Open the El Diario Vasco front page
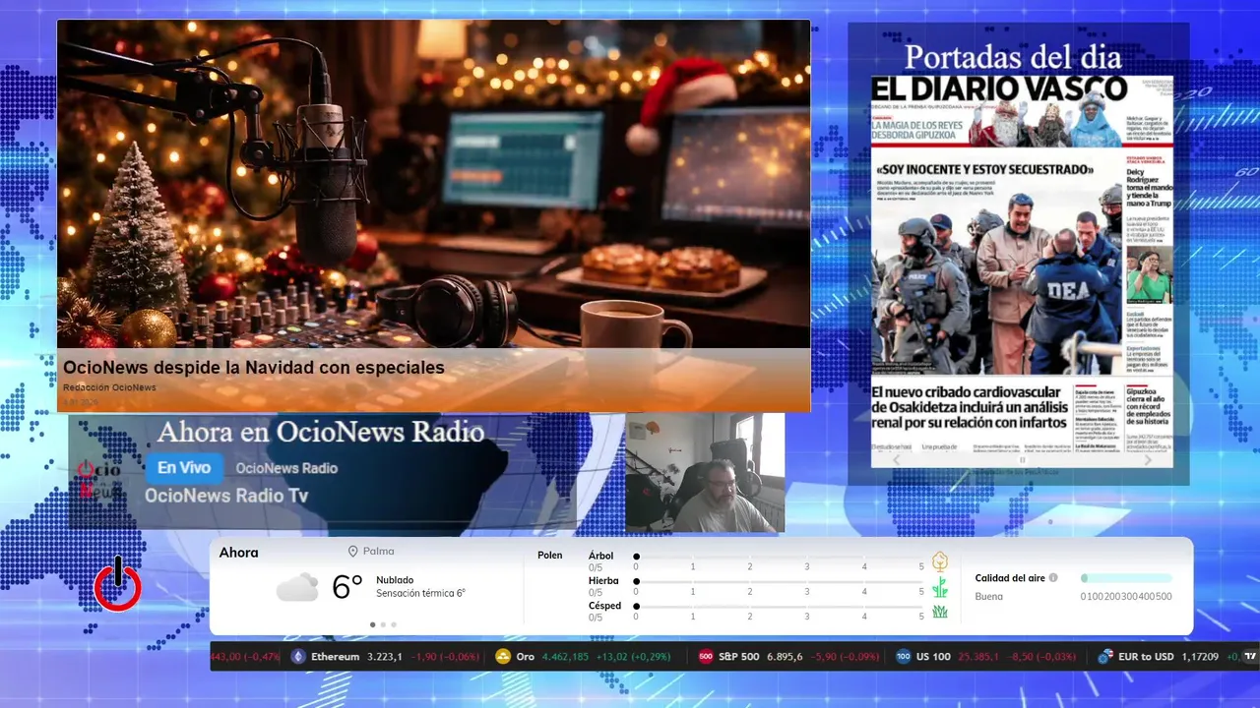The width and height of the screenshot is (1260, 708). [x=1022, y=270]
